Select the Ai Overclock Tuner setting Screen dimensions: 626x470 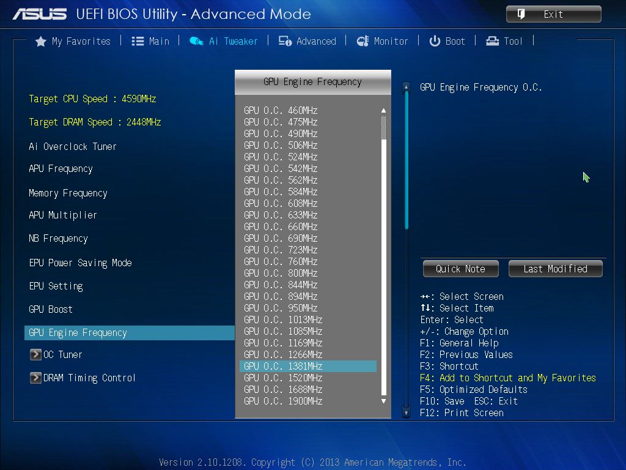pyautogui.click(x=73, y=147)
